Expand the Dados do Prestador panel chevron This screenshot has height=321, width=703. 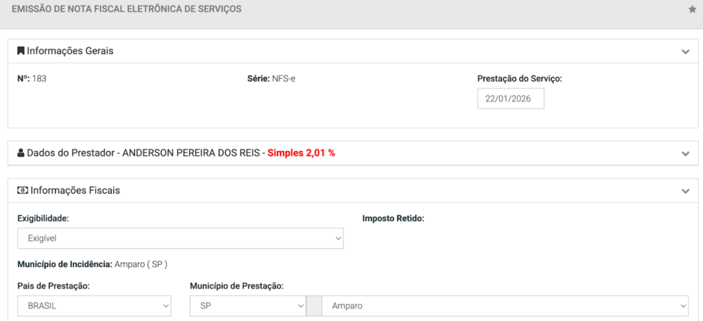pos(685,154)
